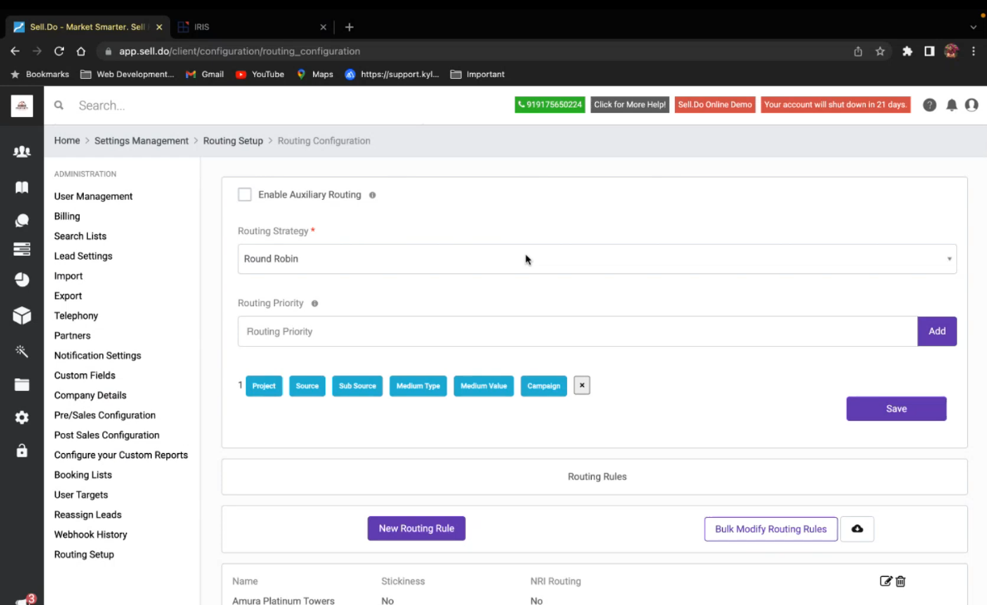Click the Routing Priority info icon
Viewport: 987px width, 605px height.
[x=315, y=304]
